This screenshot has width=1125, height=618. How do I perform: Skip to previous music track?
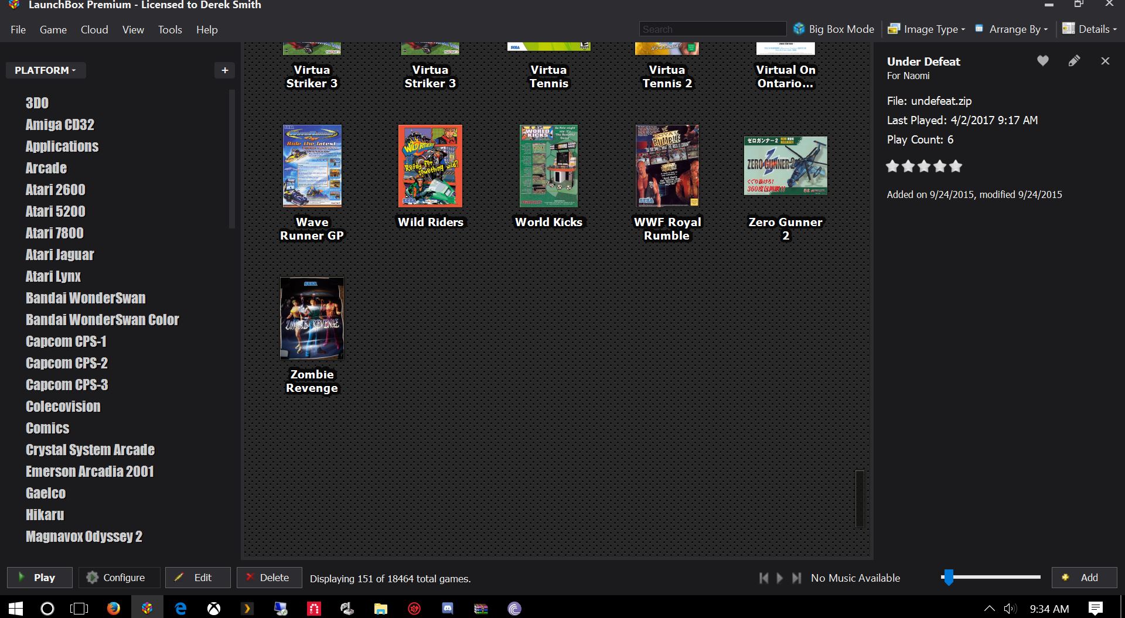click(763, 578)
